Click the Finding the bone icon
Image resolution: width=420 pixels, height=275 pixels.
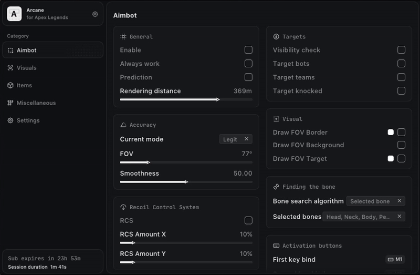(276, 187)
